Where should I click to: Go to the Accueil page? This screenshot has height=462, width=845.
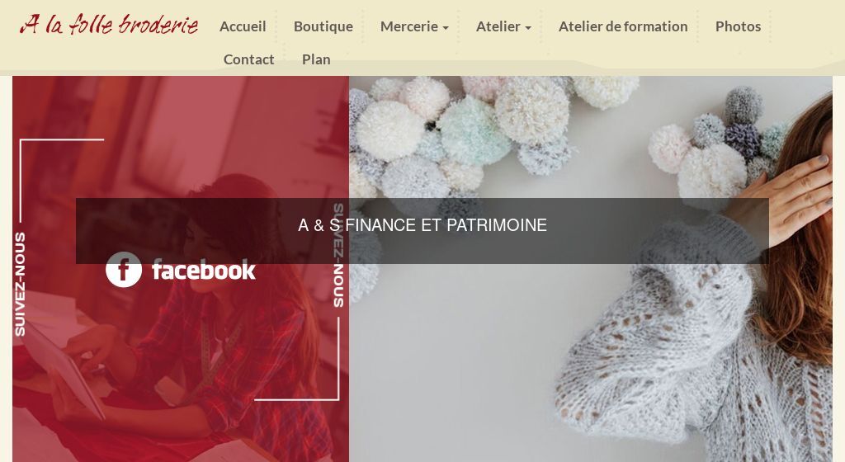[243, 26]
